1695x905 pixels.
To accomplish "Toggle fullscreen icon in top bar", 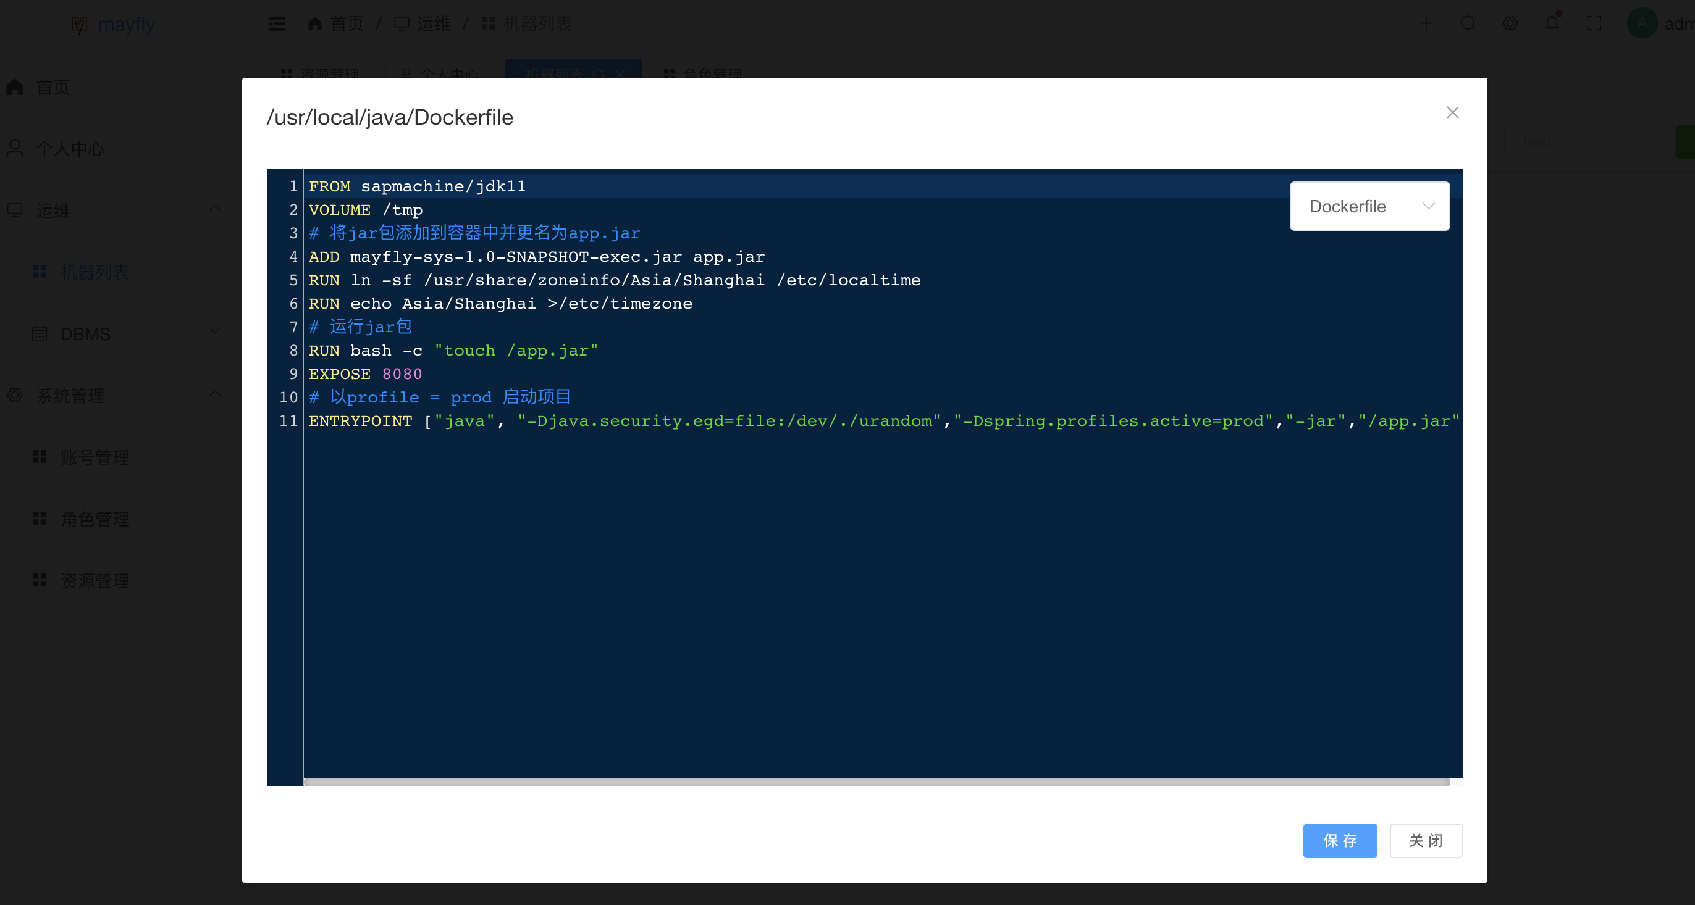I will 1594,23.
